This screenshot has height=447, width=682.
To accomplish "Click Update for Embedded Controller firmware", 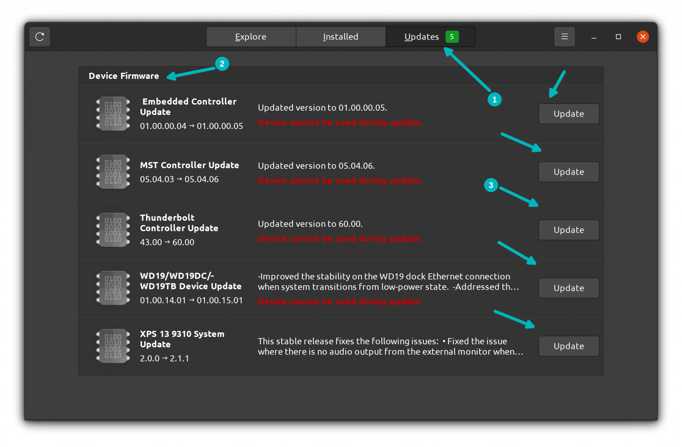I will pos(568,113).
